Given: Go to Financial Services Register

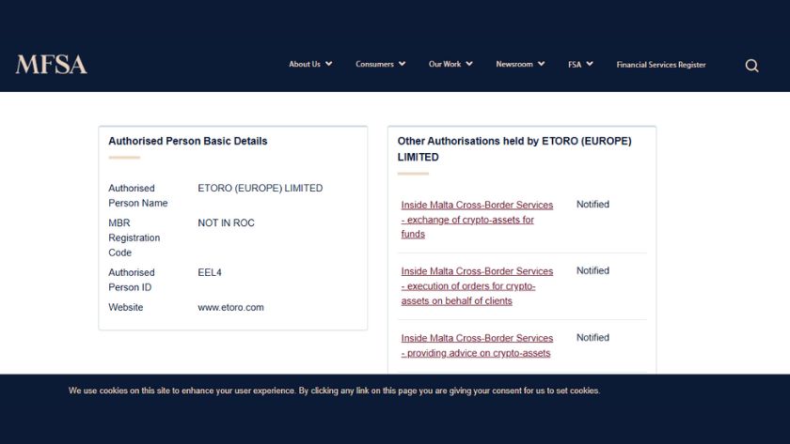Looking at the screenshot, I should pos(661,65).
